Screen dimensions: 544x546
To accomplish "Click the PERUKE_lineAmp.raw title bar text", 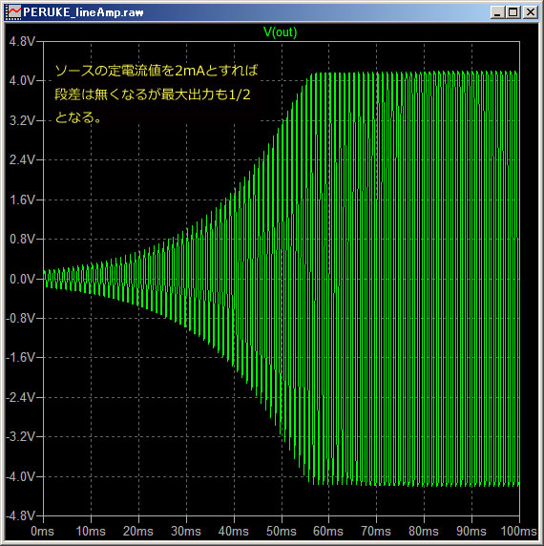I will (x=83, y=12).
